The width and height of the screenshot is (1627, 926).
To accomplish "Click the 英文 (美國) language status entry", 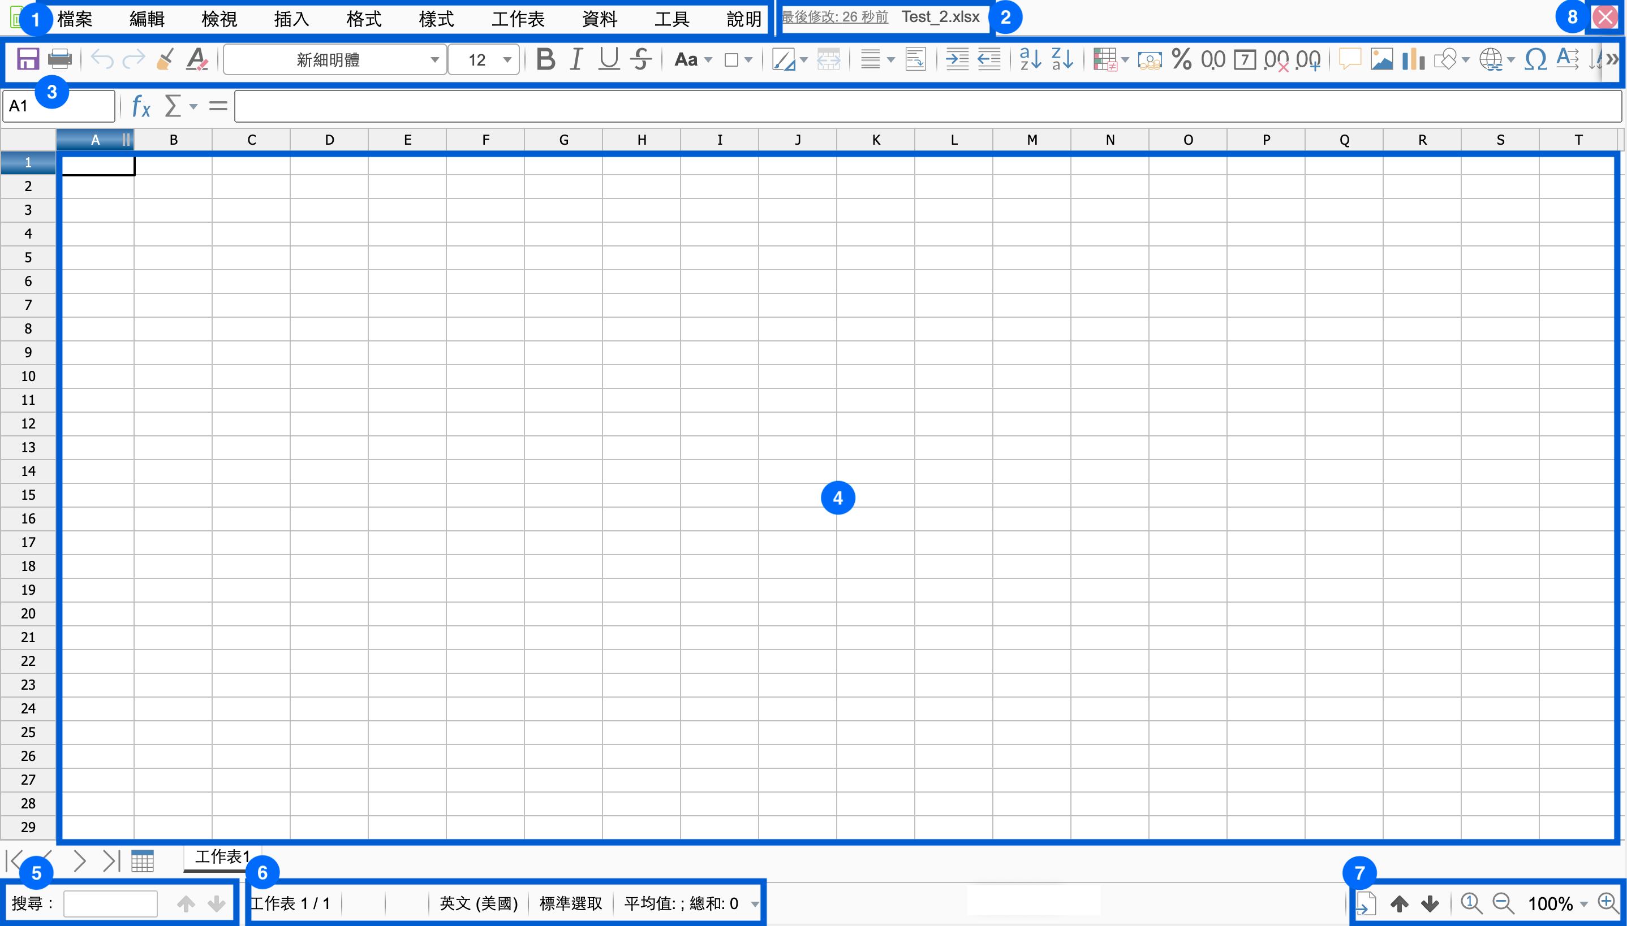I will pos(479,903).
